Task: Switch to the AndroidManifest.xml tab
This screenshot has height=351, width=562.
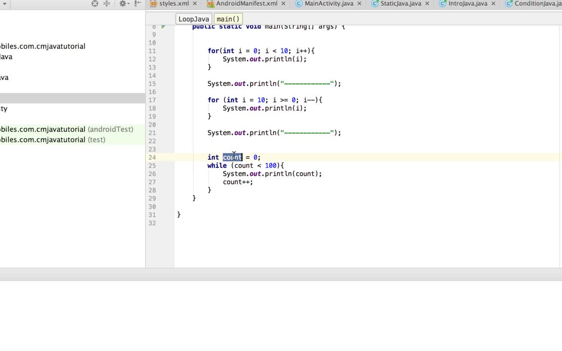Action: [246, 3]
